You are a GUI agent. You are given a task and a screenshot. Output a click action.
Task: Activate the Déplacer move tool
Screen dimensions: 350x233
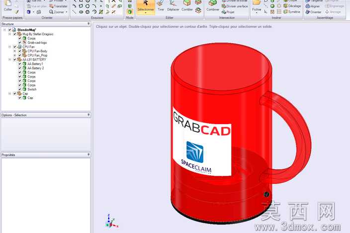point(173,6)
